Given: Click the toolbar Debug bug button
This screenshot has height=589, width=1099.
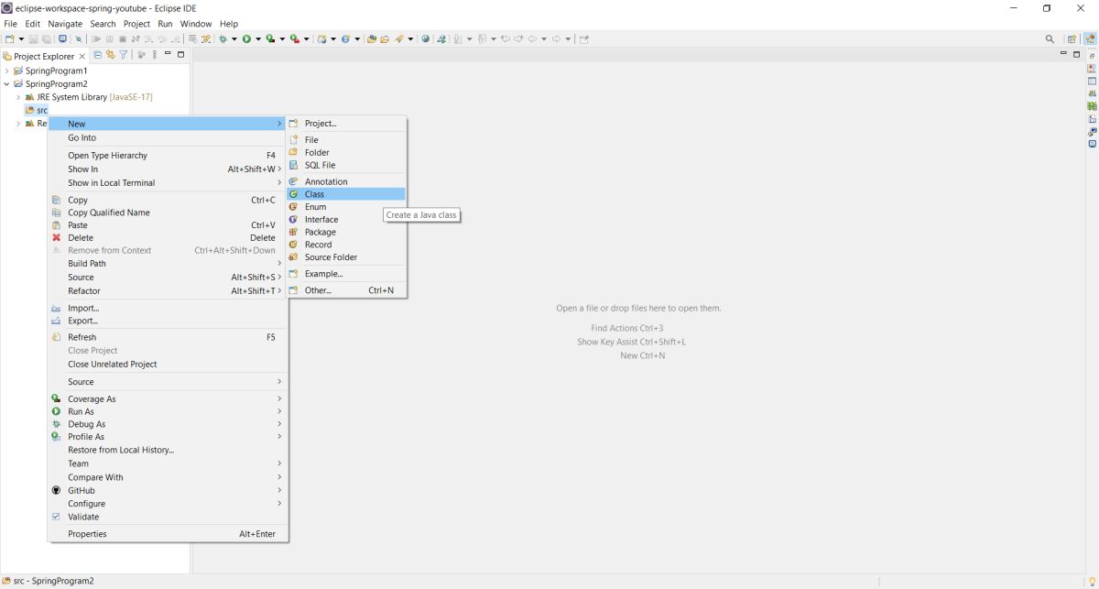Looking at the screenshot, I should pyautogui.click(x=223, y=38).
